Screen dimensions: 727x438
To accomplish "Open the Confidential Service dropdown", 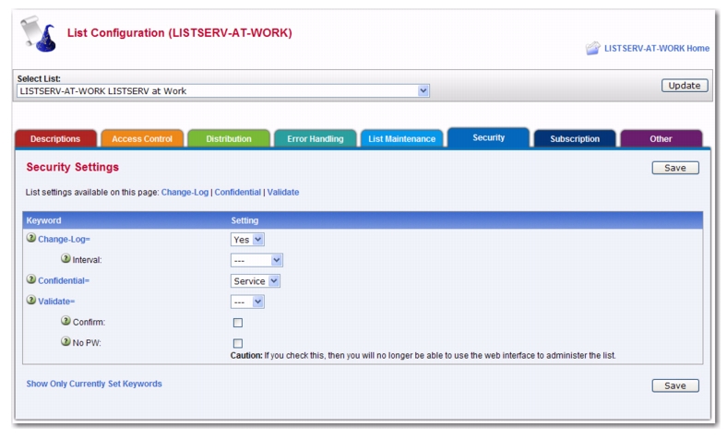I will pyautogui.click(x=255, y=281).
